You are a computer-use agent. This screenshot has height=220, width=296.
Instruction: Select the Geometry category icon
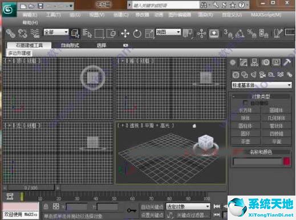click(x=236, y=75)
